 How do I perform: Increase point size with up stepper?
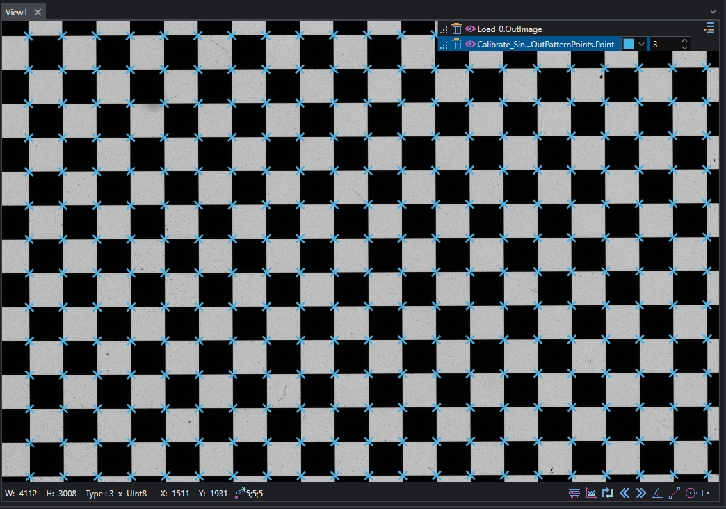684,41
